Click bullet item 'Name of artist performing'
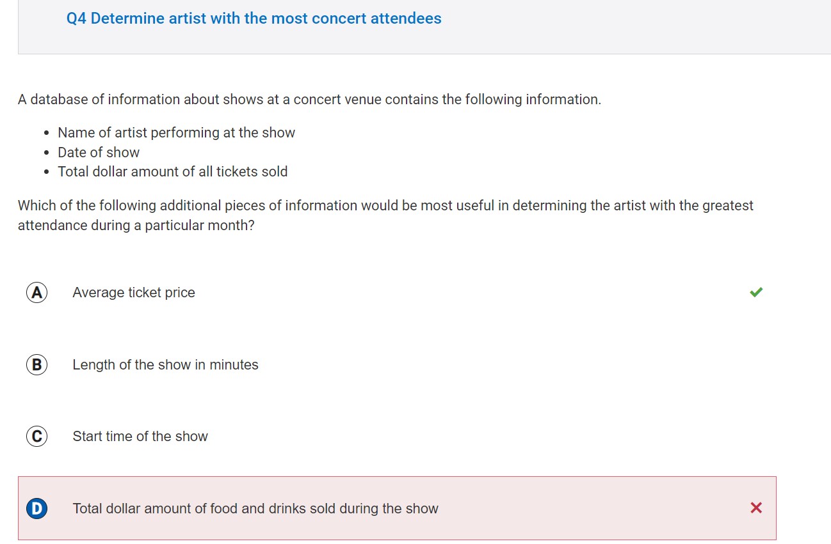The width and height of the screenshot is (831, 544). point(176,132)
